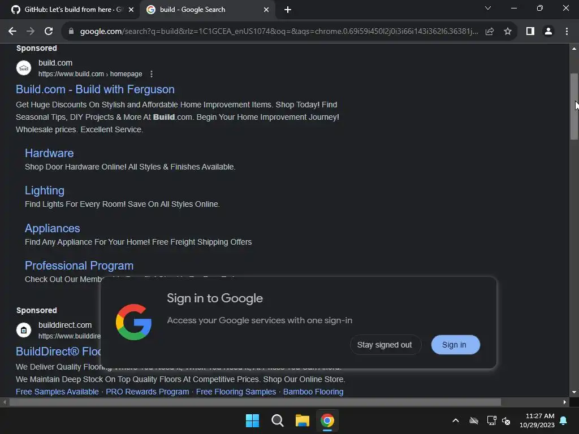This screenshot has height=434, width=579.
Task: Open BuildDirect Flooring result title
Action: 58,351
